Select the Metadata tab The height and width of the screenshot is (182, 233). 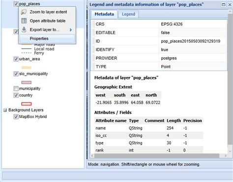coord(104,14)
